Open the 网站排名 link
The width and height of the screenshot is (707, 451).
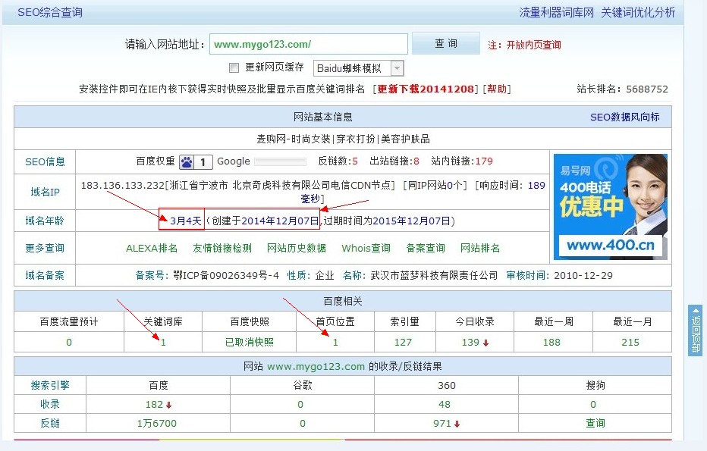pos(480,249)
